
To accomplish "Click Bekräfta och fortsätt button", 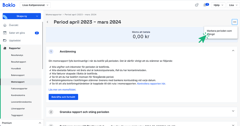I will 63,97.
